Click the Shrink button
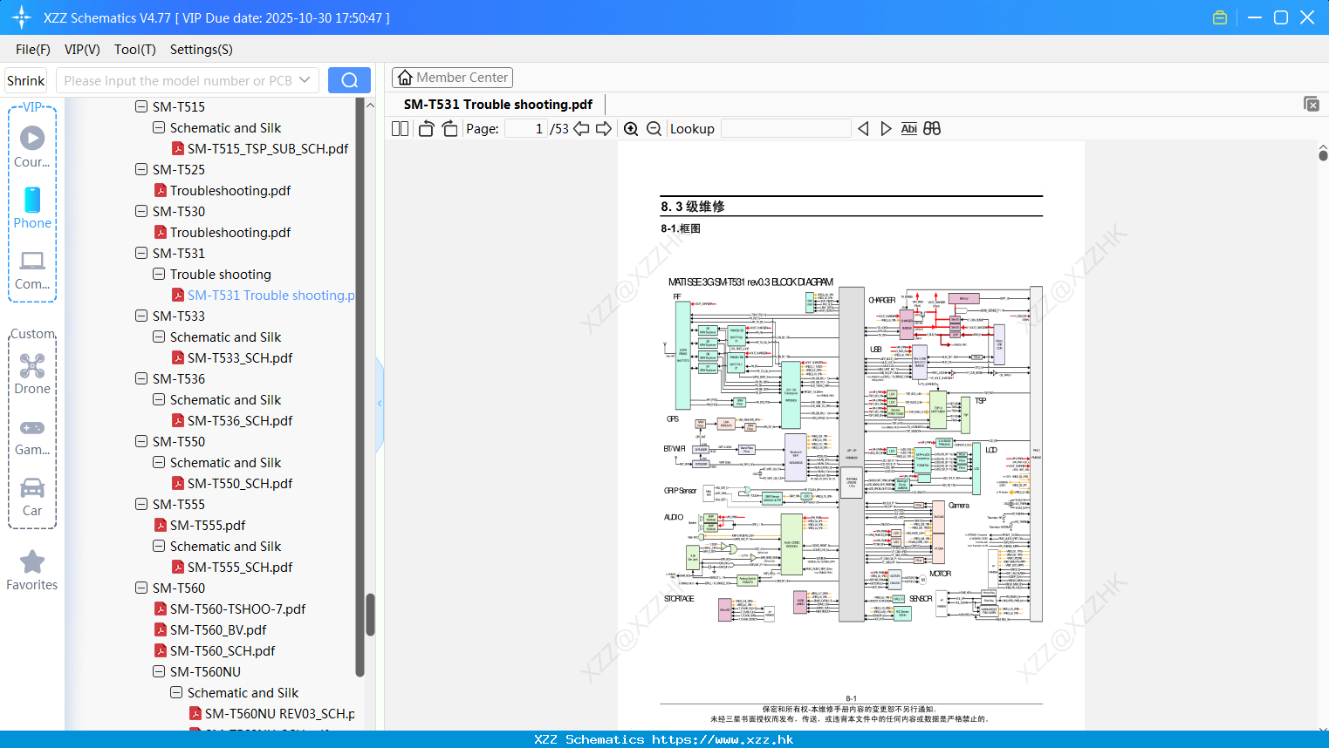The width and height of the screenshot is (1329, 748). [25, 80]
